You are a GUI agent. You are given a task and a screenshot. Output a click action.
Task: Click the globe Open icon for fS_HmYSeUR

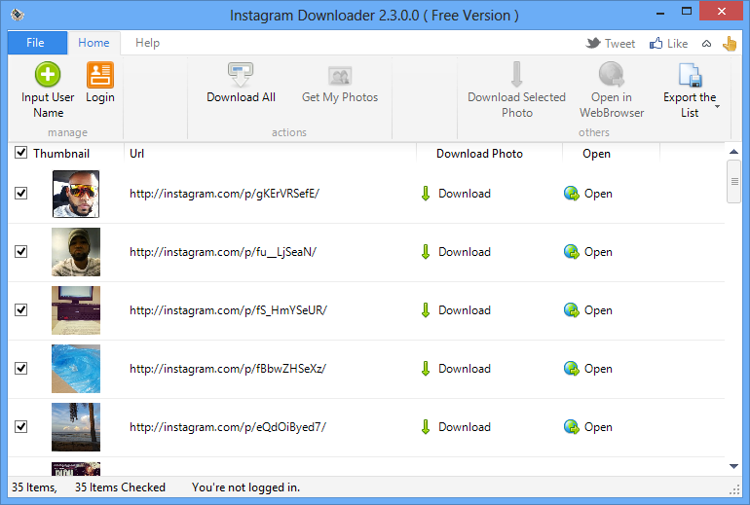(x=571, y=310)
